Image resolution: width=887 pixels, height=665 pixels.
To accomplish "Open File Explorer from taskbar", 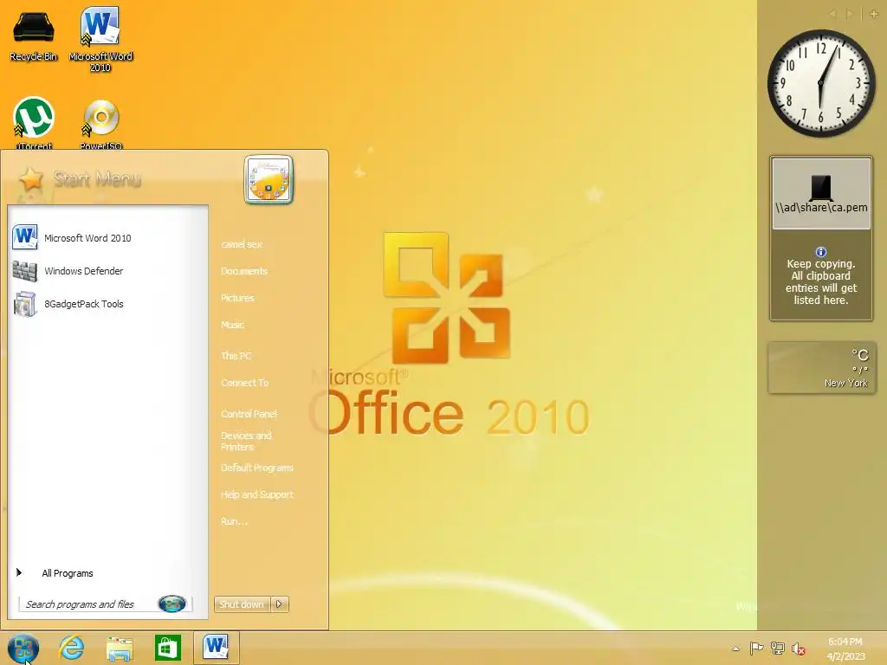I will (120, 648).
